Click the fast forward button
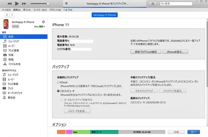This screenshot has width=208, height=137. coord(24,4)
